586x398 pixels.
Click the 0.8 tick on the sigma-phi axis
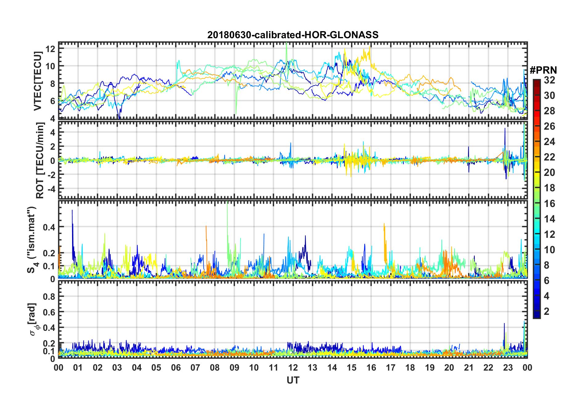[49, 296]
